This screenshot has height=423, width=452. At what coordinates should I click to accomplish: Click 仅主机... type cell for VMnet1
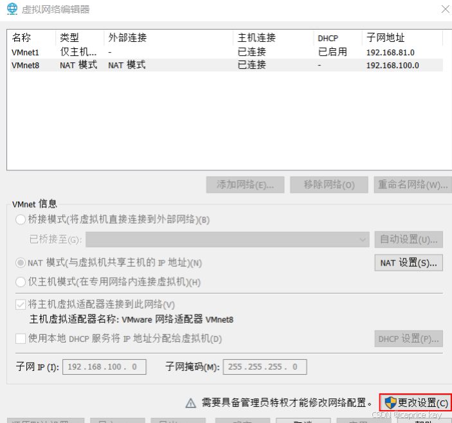click(x=78, y=52)
